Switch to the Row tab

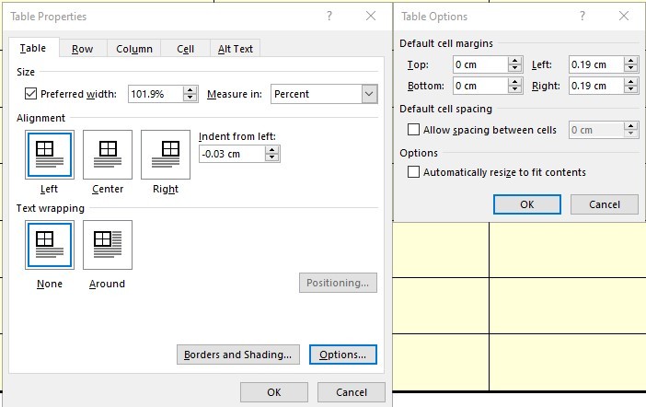tap(83, 49)
